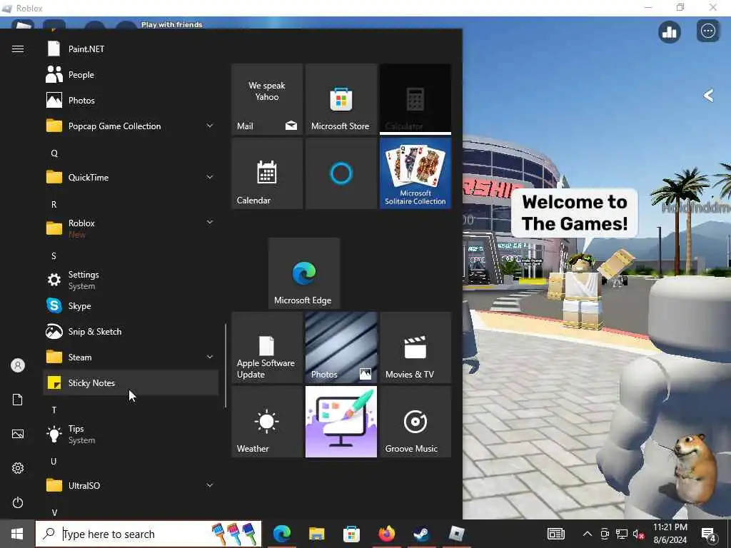Open the Apple Software Update tile

pyautogui.click(x=267, y=347)
